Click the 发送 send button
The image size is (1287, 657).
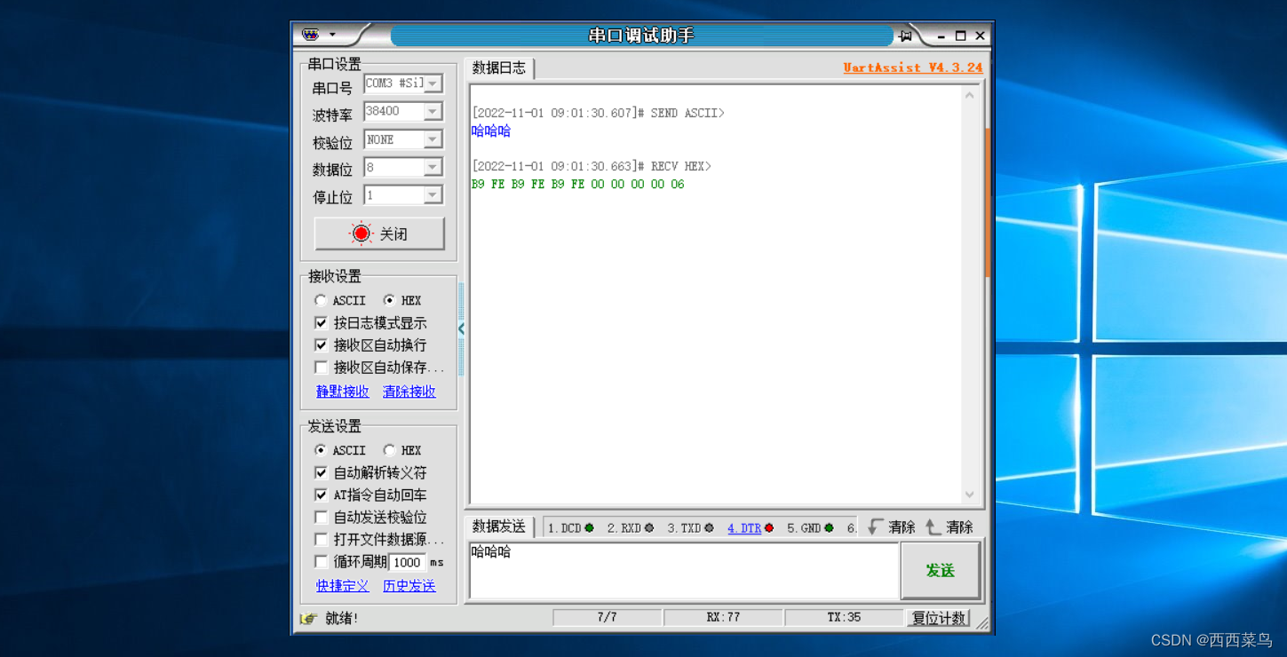941,570
